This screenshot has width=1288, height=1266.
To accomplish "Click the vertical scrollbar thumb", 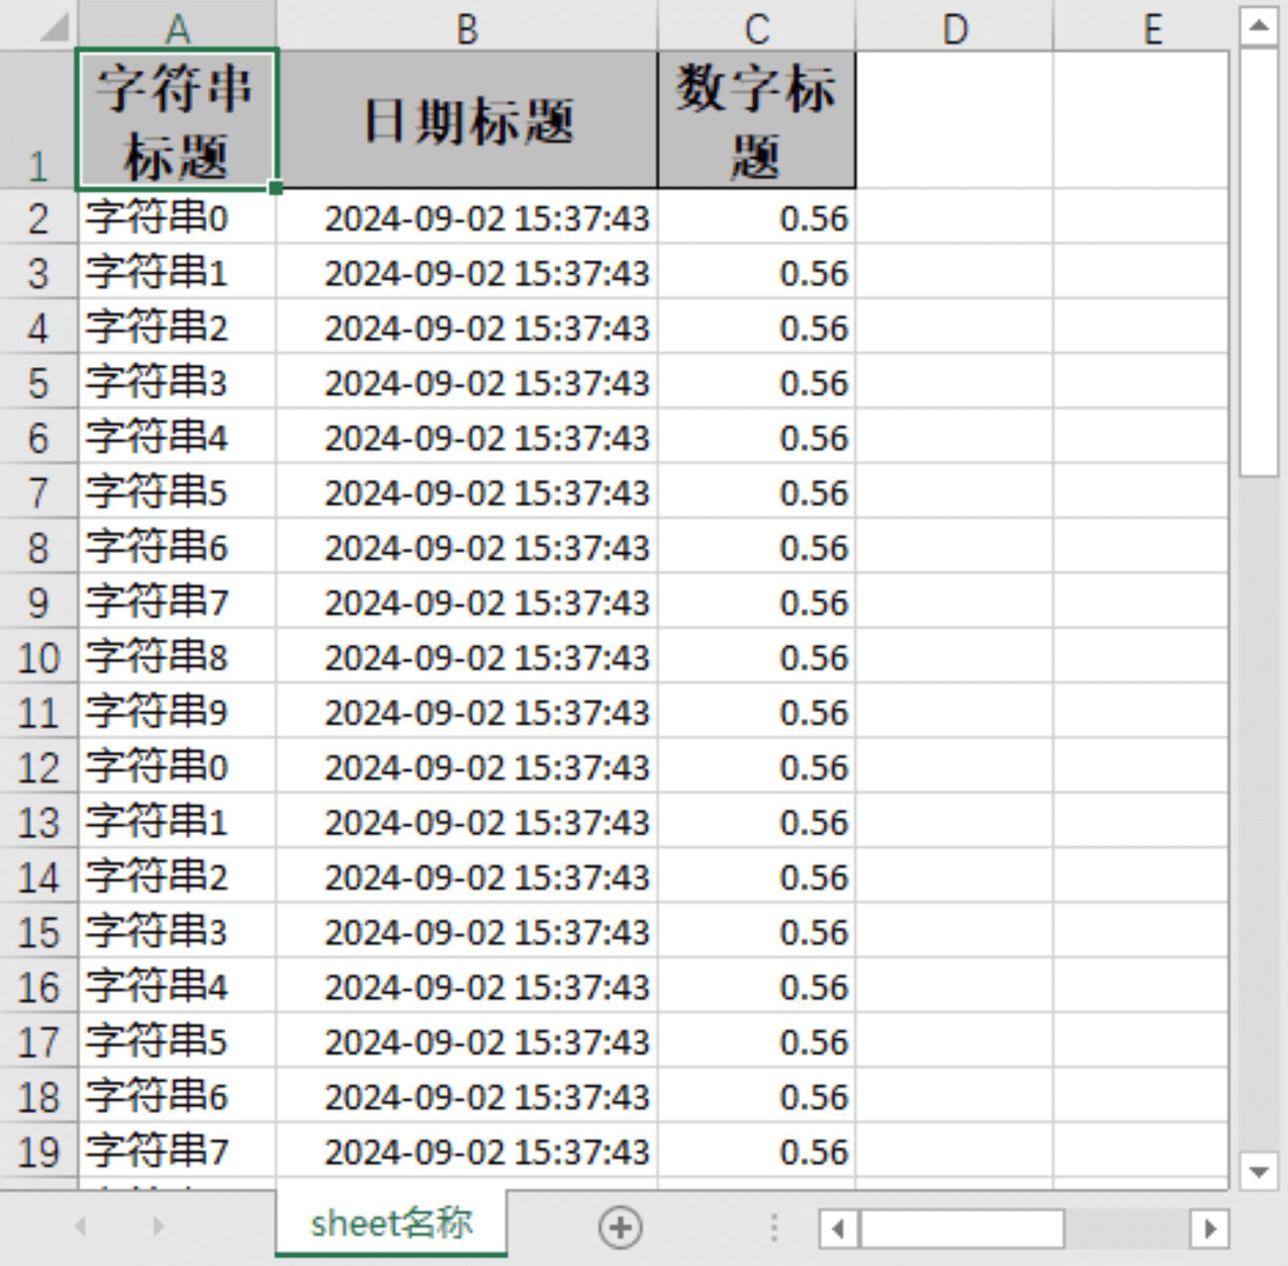I will (x=1259, y=262).
